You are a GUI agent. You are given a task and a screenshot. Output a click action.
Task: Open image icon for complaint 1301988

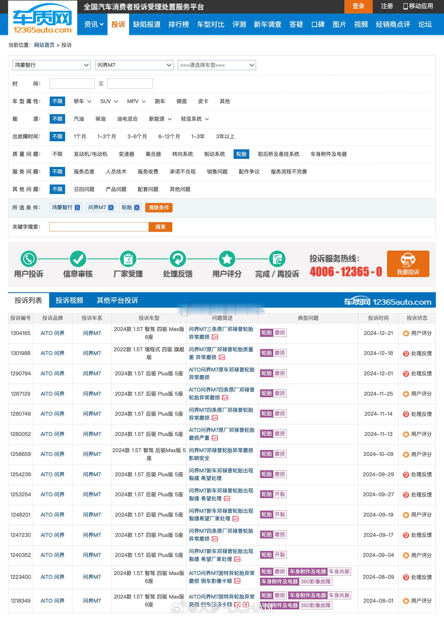coord(222,357)
